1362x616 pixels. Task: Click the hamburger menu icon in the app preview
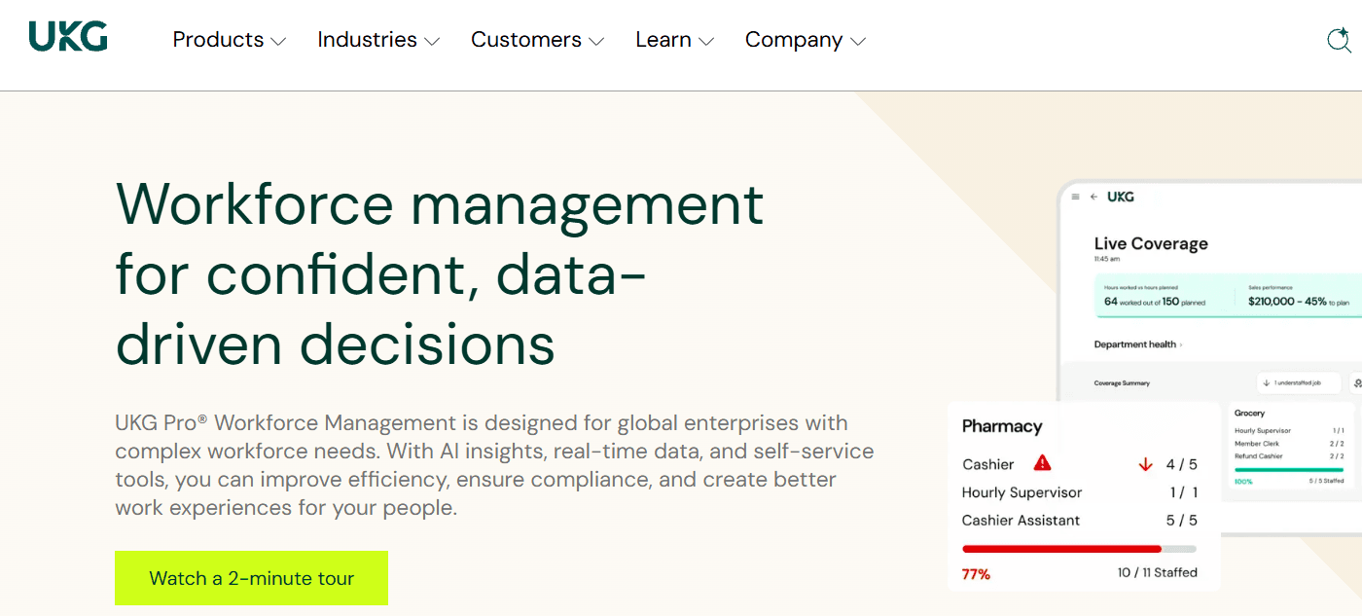pyautogui.click(x=1075, y=197)
